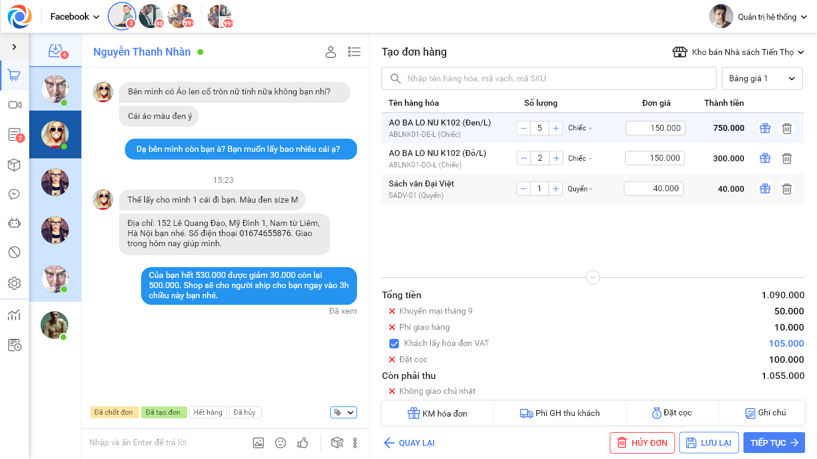Toggle the Đã chốt đơn tag

click(x=114, y=412)
